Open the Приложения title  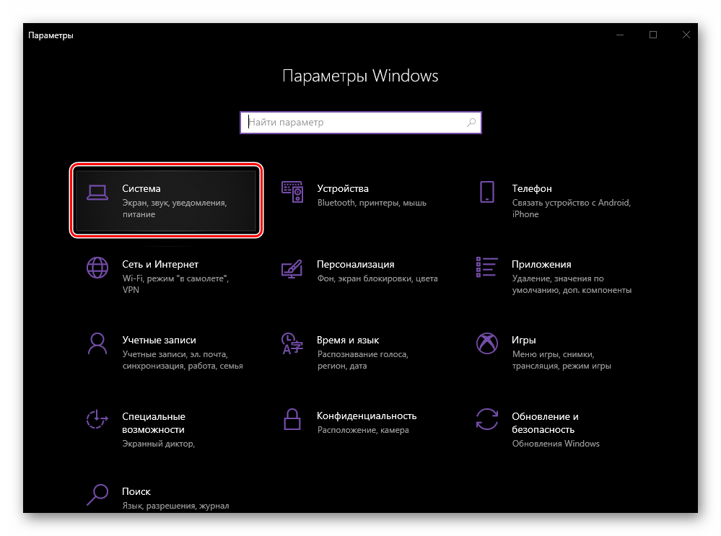coord(541,264)
